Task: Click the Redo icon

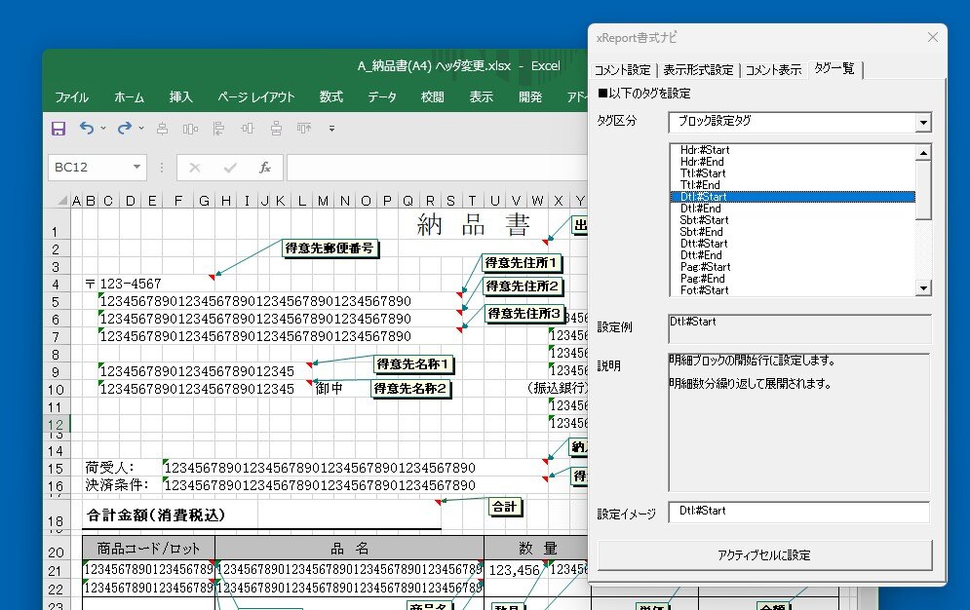Action: 123,129
